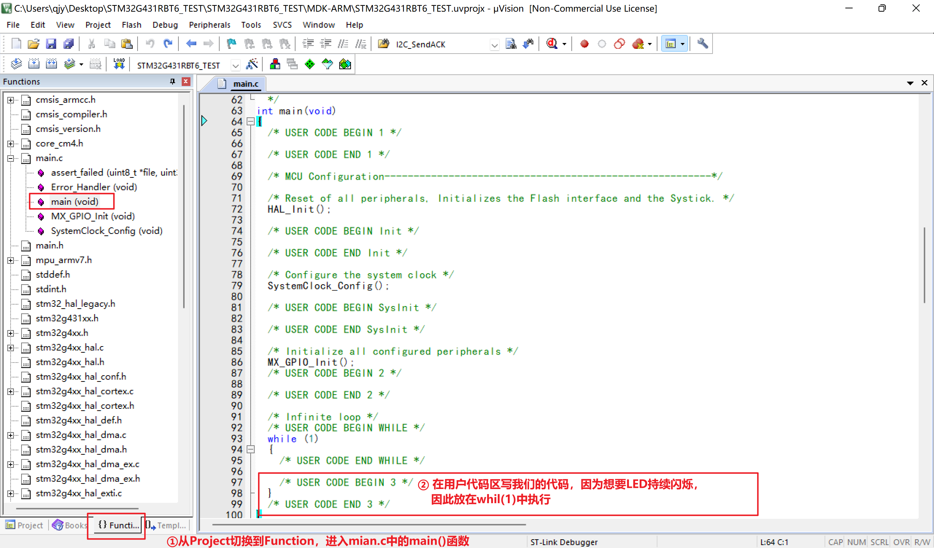Select SystemClock_Config (void) function
934x548 pixels.
tap(107, 231)
